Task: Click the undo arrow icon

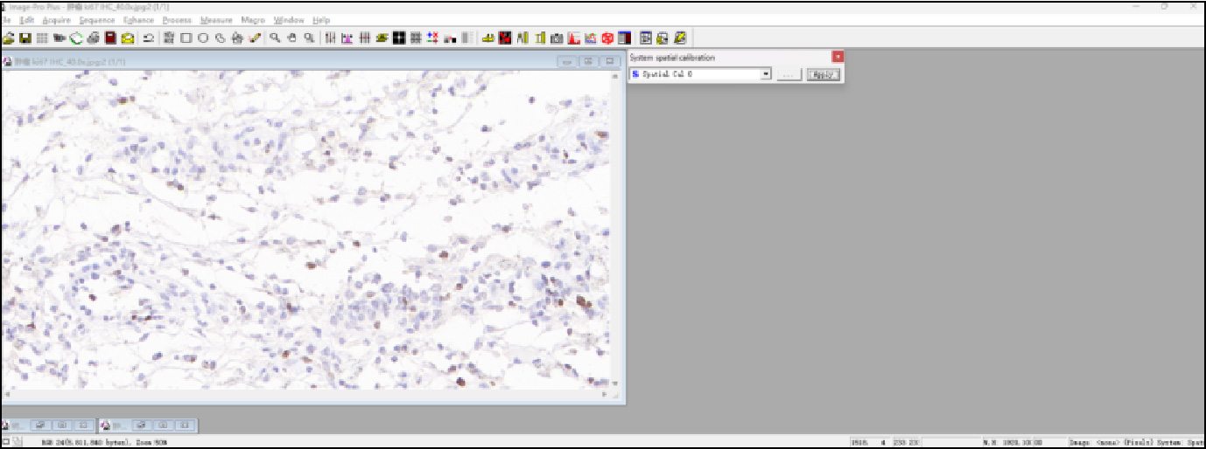Action: click(x=148, y=38)
